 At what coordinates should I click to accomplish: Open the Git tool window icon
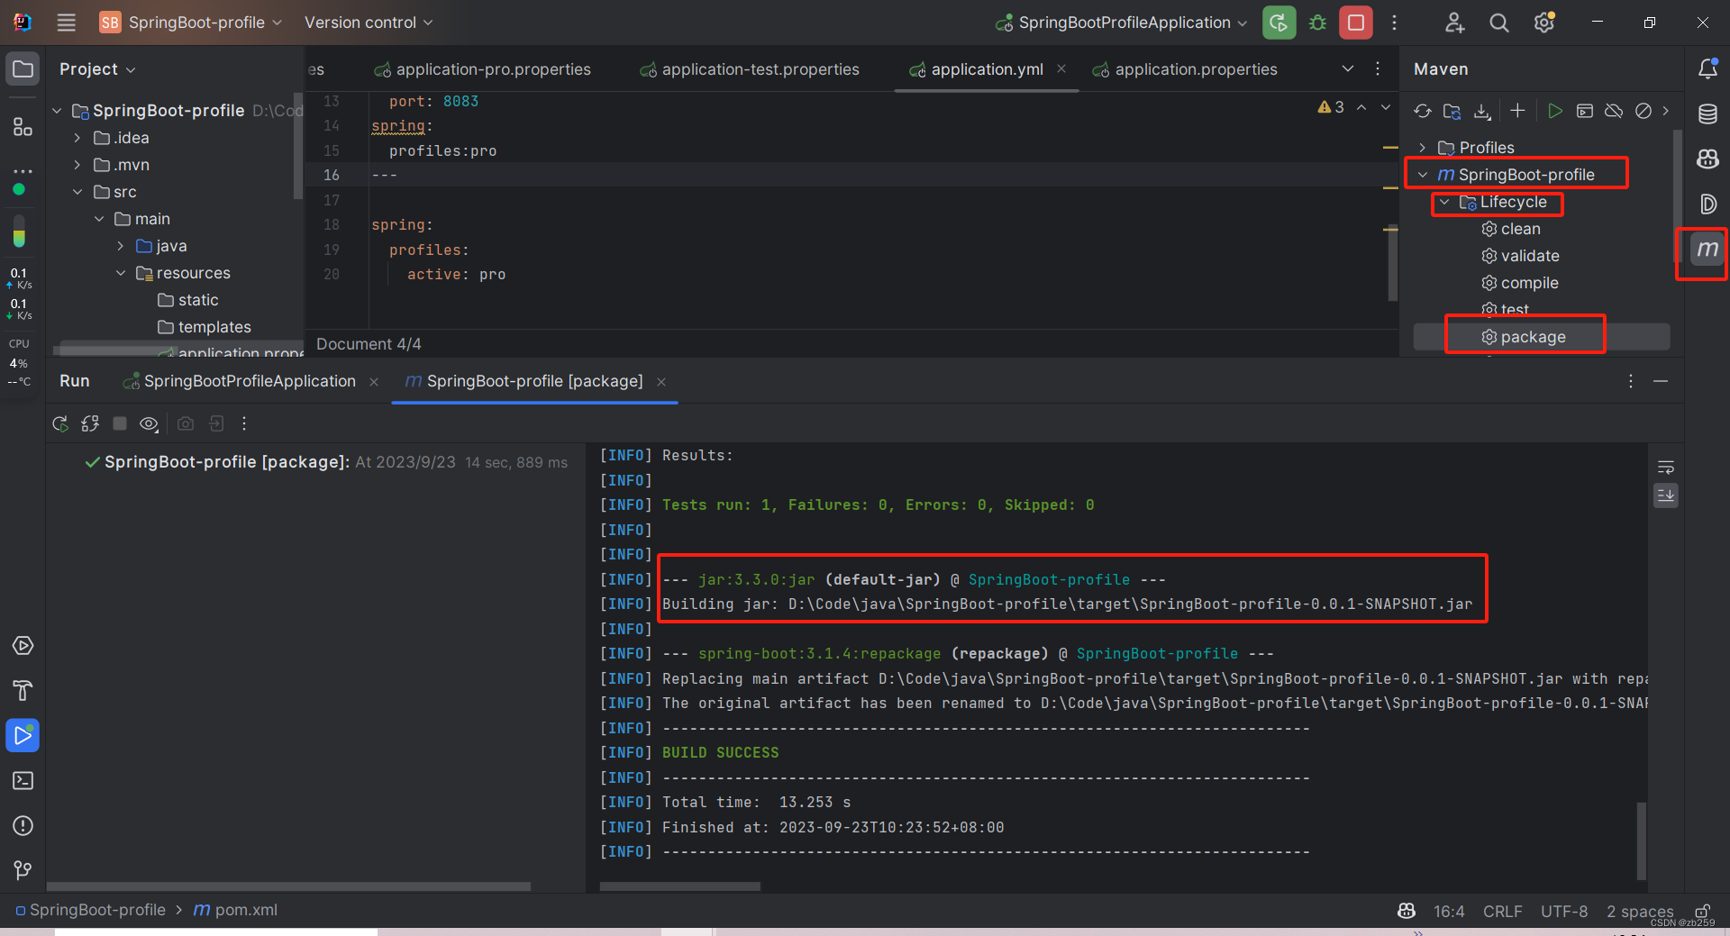23,870
